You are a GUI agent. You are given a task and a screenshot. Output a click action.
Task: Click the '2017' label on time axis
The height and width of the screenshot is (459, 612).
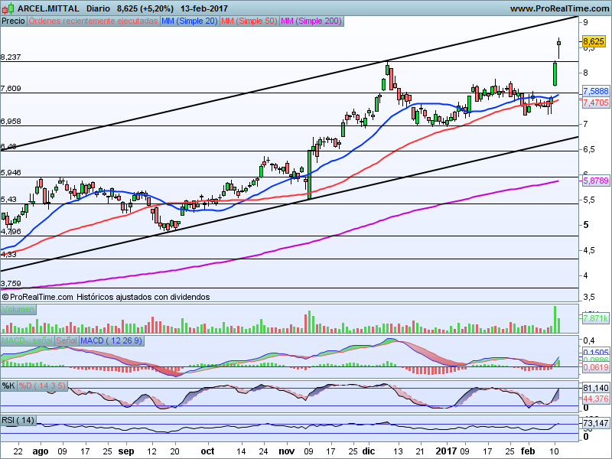coord(446,451)
